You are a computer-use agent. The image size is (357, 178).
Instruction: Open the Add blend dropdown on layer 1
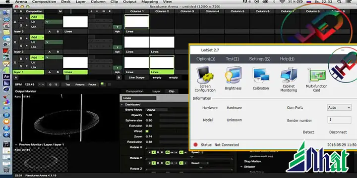tap(37, 58)
